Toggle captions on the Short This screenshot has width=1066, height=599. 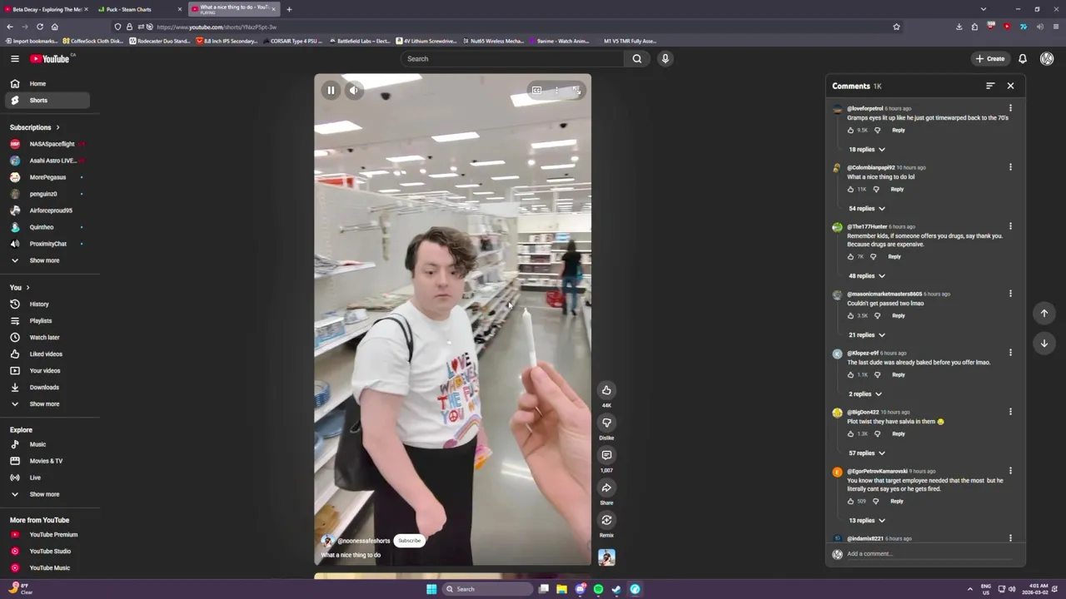(537, 90)
